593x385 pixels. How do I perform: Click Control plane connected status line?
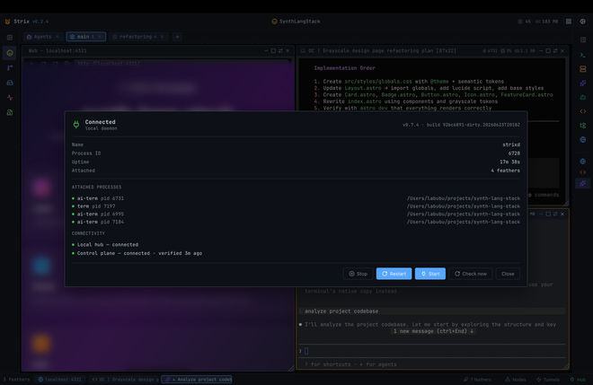click(137, 253)
